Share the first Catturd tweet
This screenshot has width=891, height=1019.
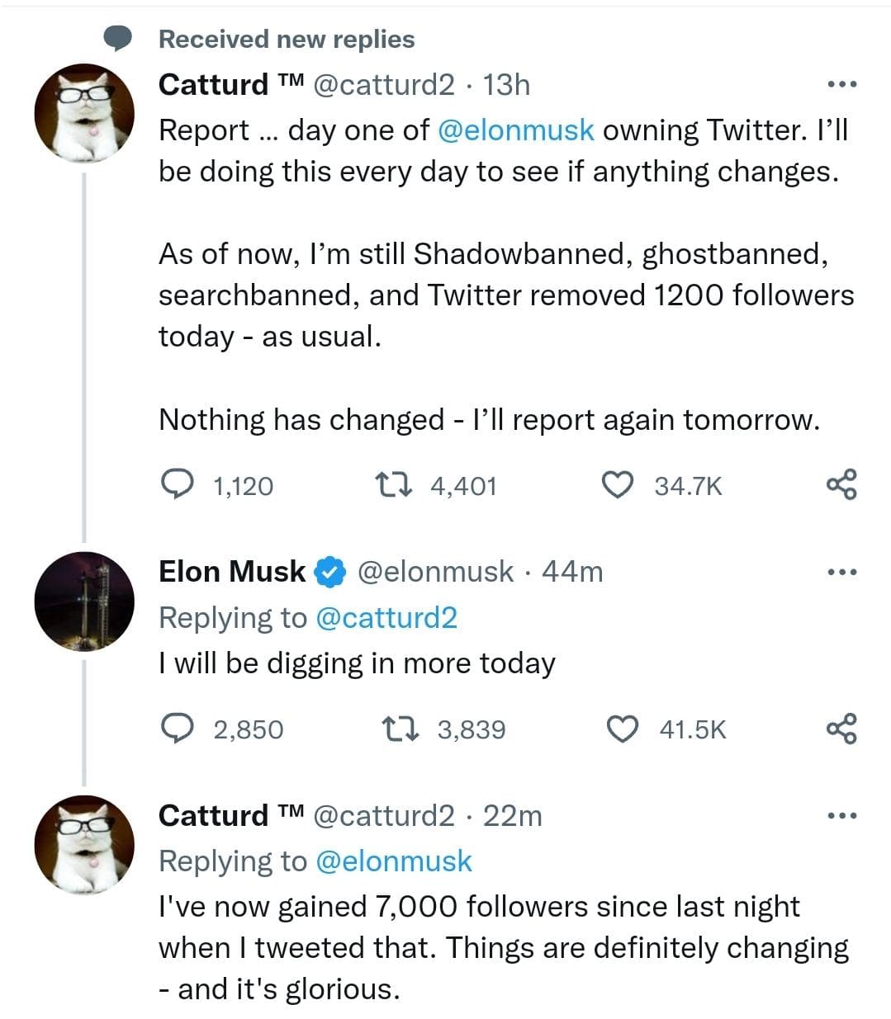coord(841,485)
